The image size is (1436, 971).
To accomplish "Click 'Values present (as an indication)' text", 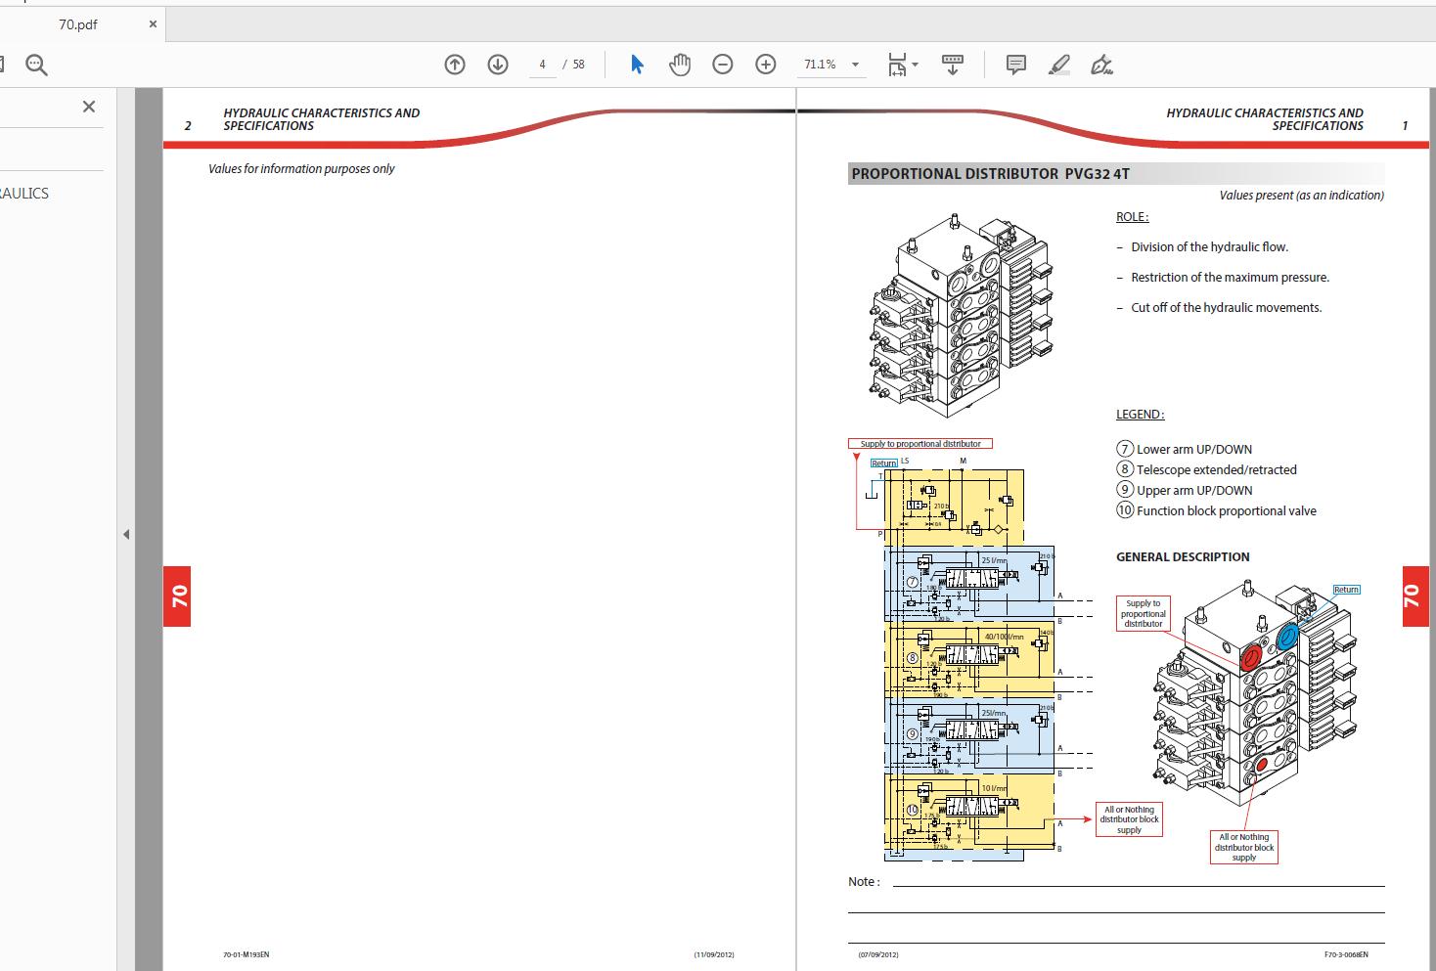I will [x=1301, y=195].
